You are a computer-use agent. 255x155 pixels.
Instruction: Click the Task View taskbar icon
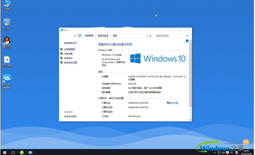click(x=13, y=152)
